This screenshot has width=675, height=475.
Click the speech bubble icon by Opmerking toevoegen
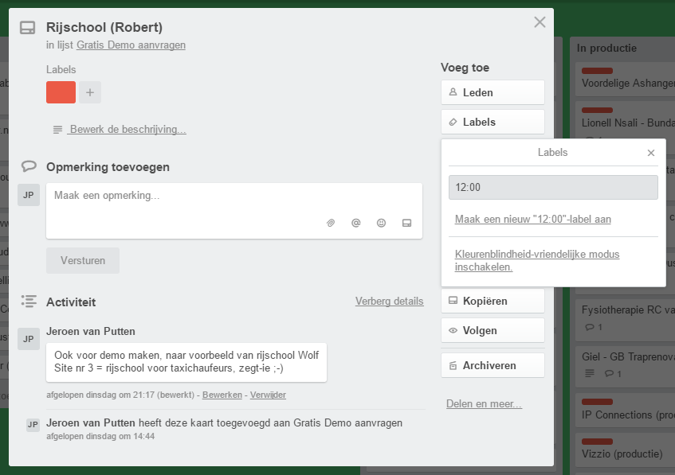tap(29, 166)
